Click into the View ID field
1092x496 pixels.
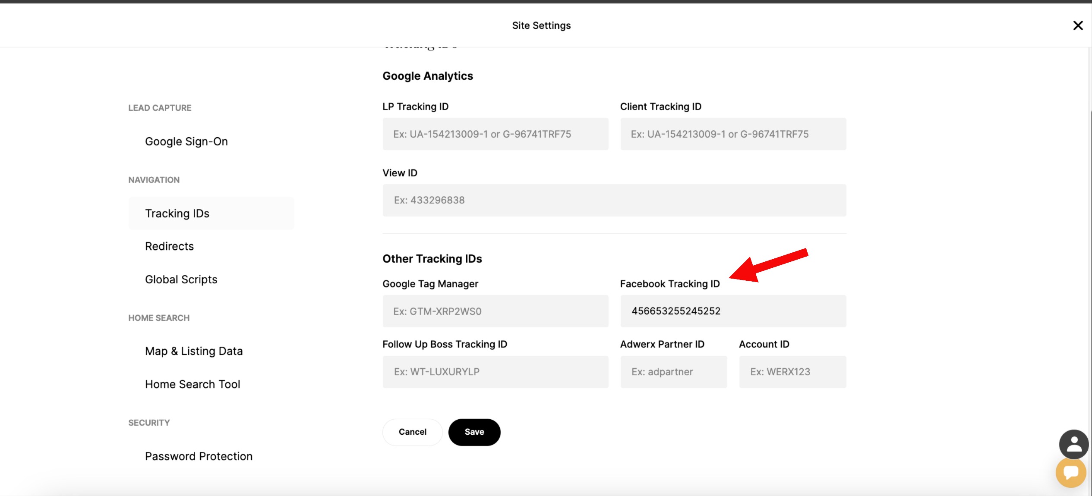pyautogui.click(x=614, y=200)
